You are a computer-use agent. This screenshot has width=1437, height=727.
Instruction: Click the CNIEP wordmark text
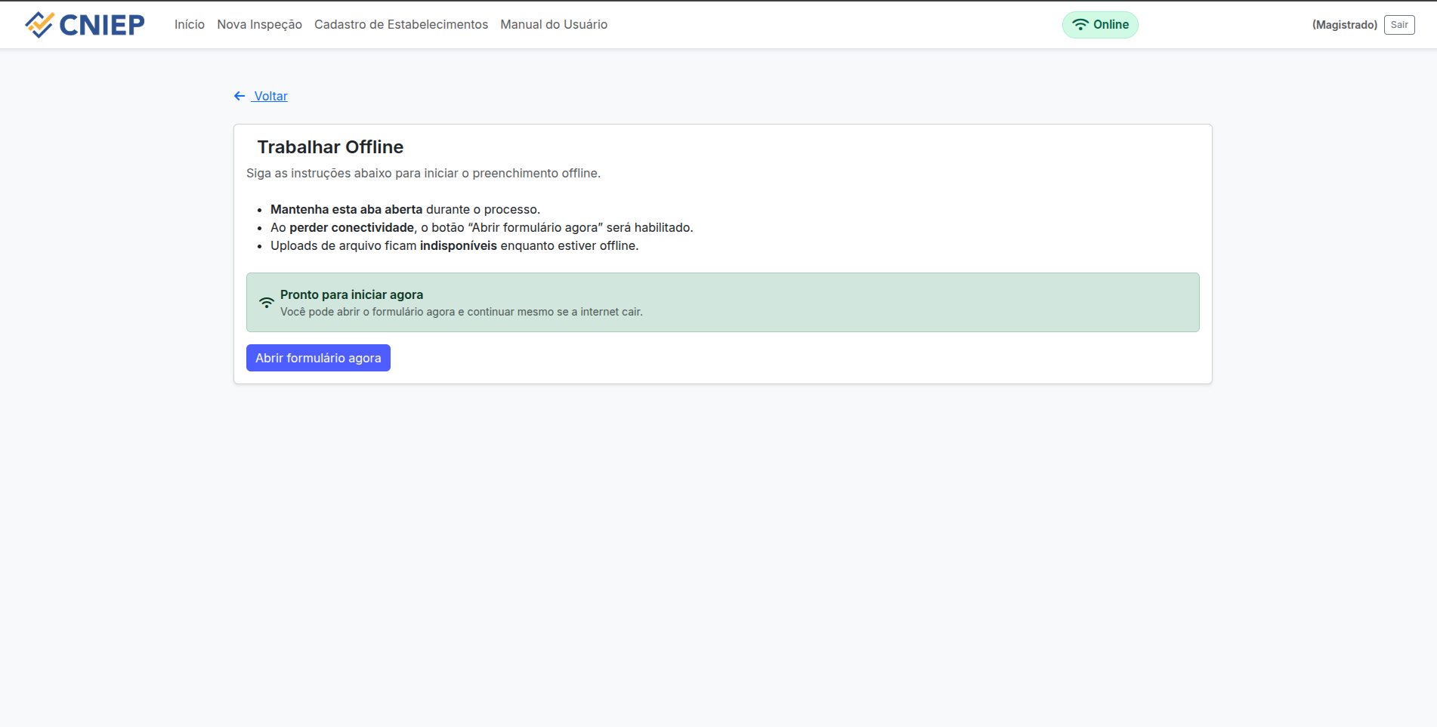(102, 25)
